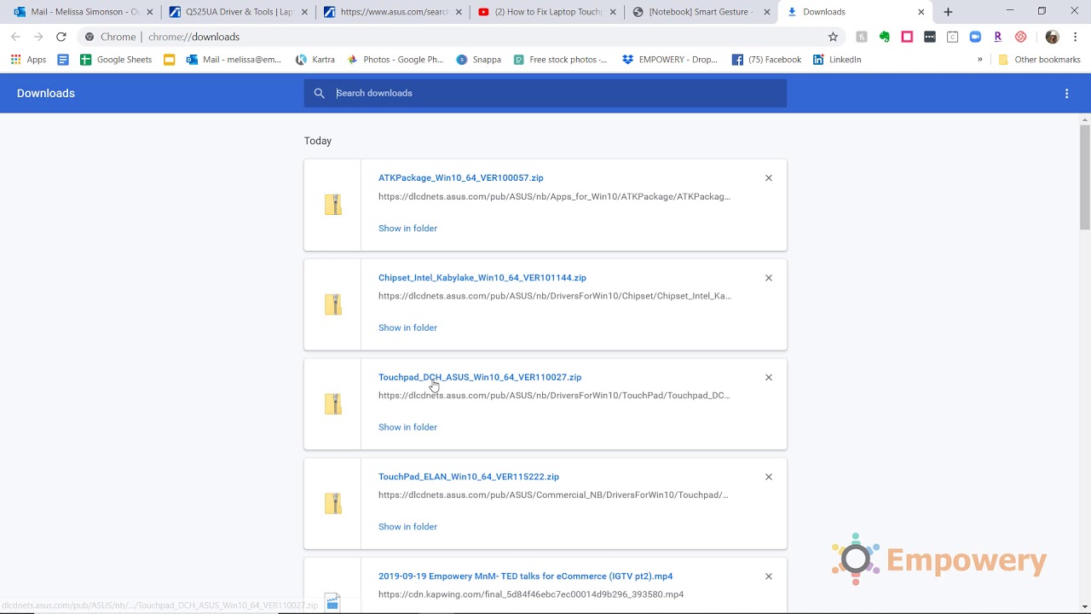Viewport: 1091px width, 614px height.
Task: Open the EMPOWERY - Dropbox bookmark
Action: pos(670,60)
